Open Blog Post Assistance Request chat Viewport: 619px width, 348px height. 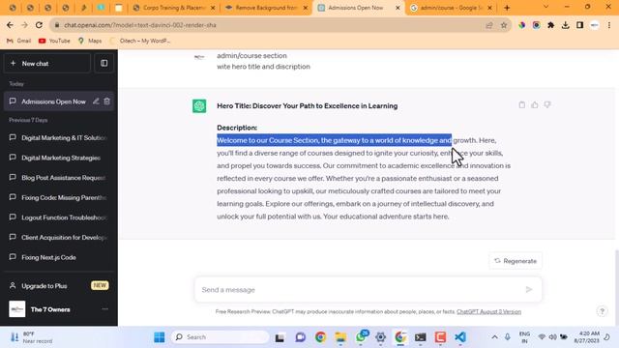click(59, 178)
